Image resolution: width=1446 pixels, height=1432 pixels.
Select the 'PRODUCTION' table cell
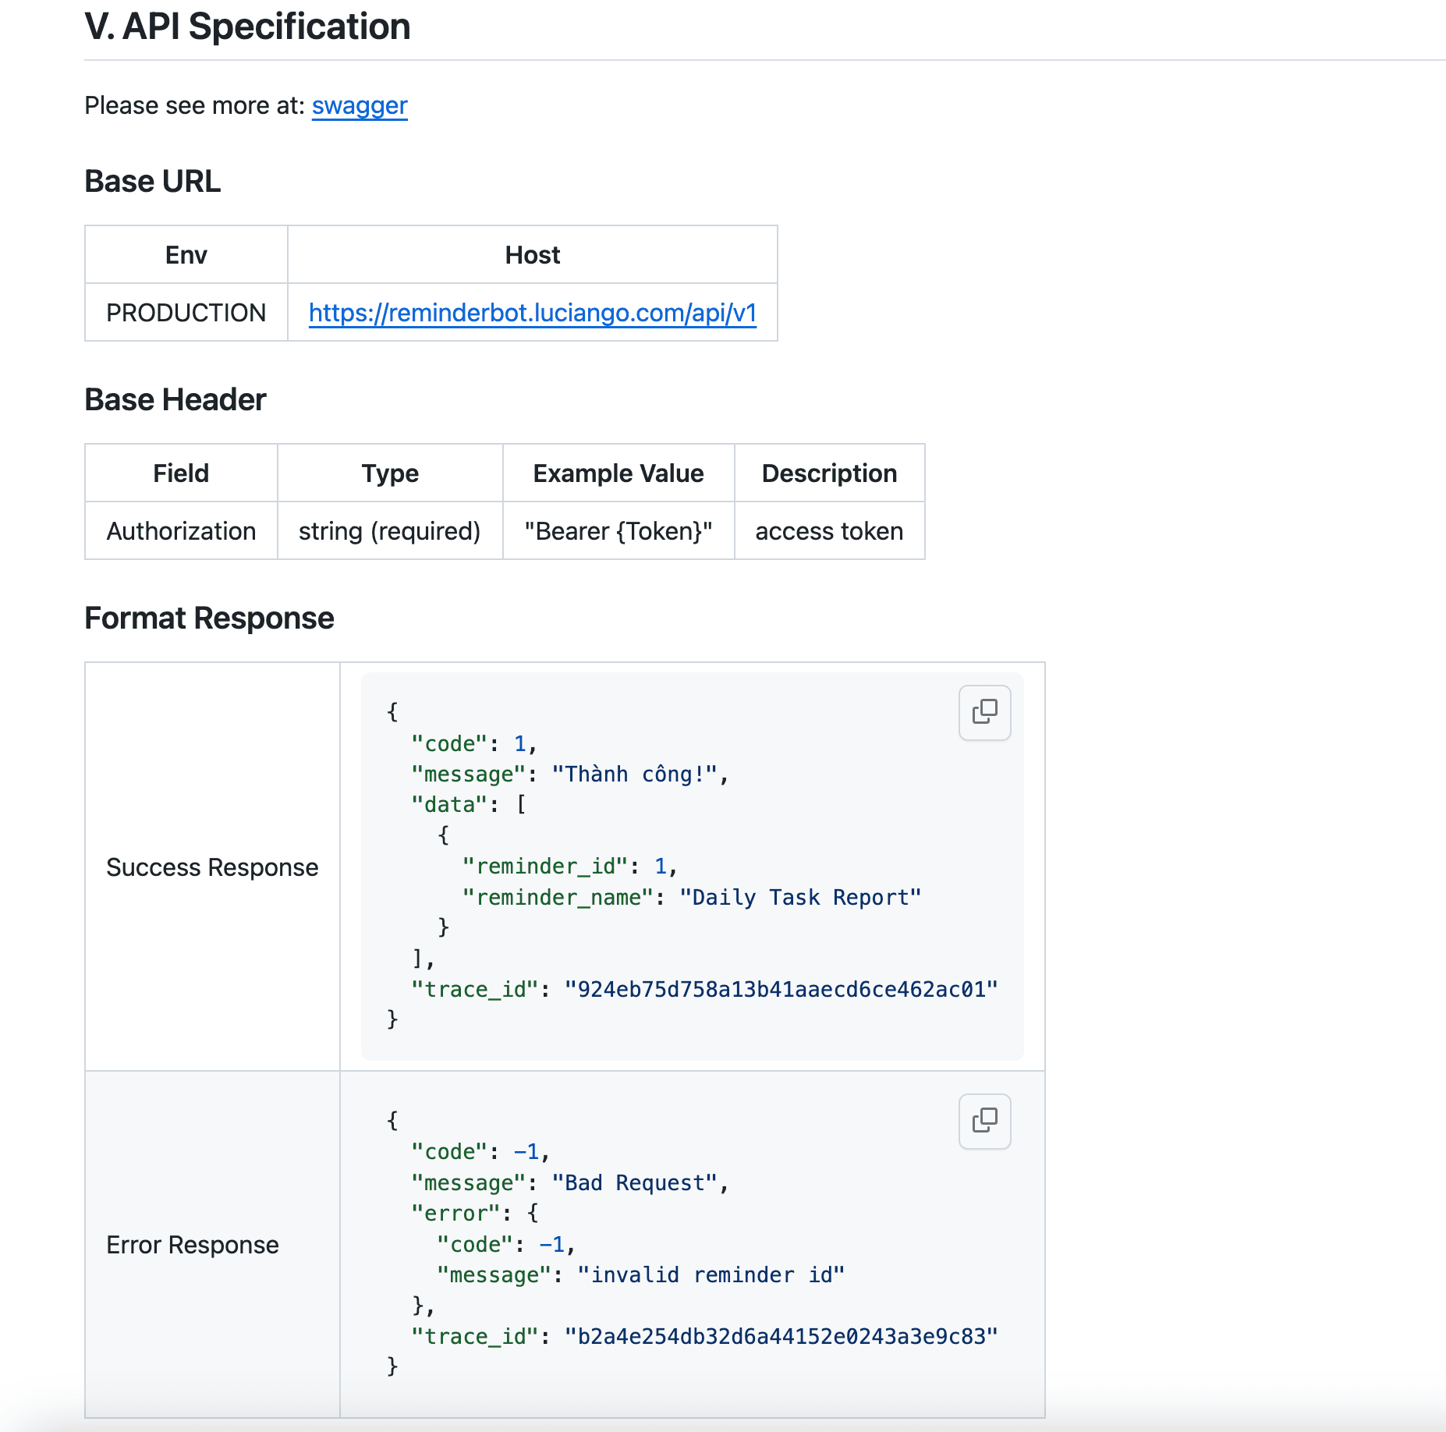(x=186, y=313)
